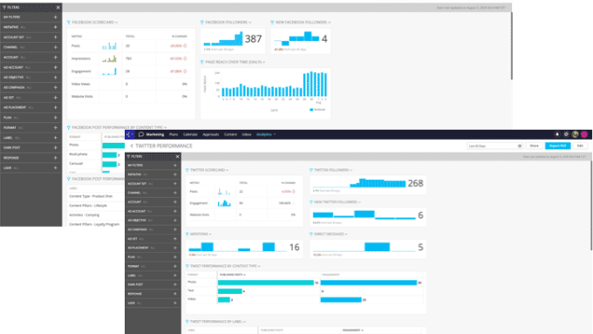Add Channel filter plus in Twitter window
This screenshot has width=593, height=334.
click(x=175, y=193)
